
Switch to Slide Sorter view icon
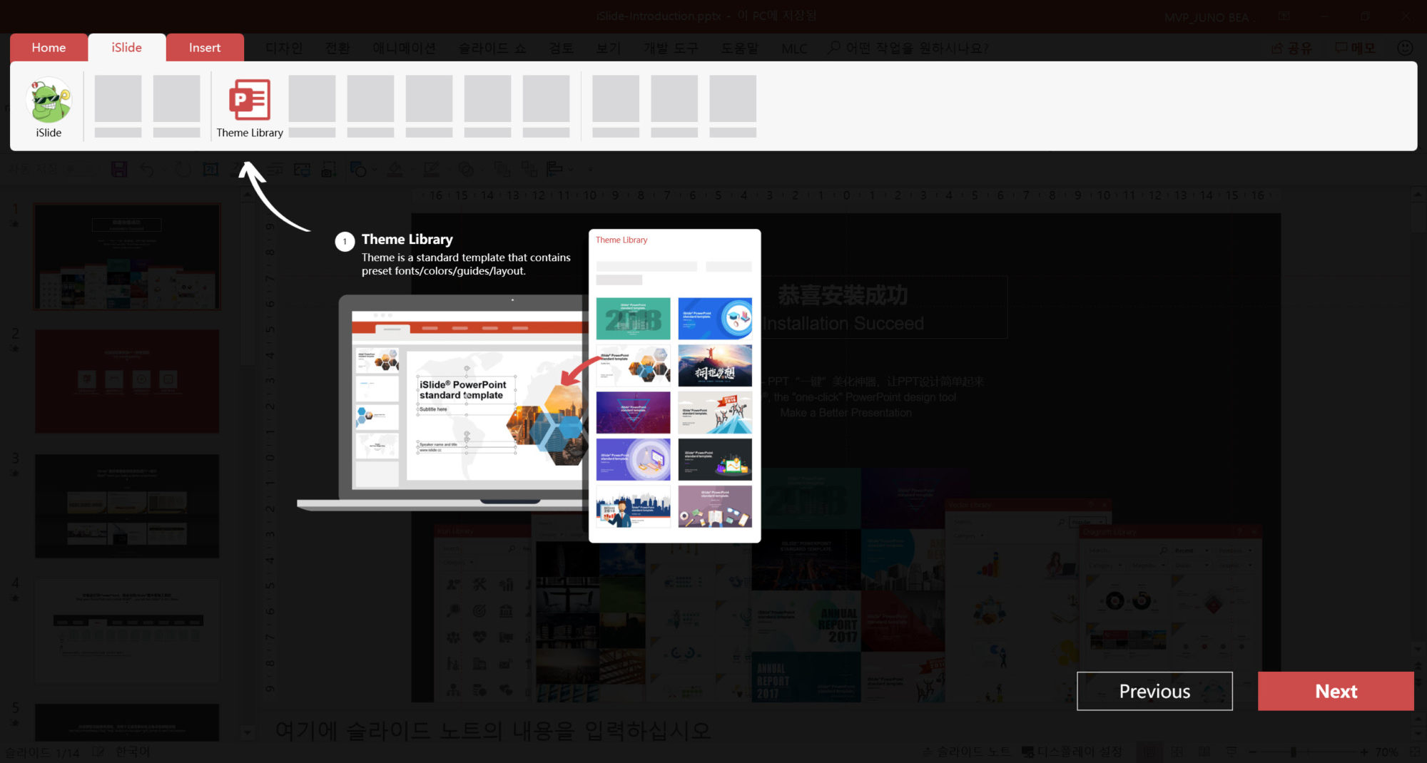tap(1177, 752)
